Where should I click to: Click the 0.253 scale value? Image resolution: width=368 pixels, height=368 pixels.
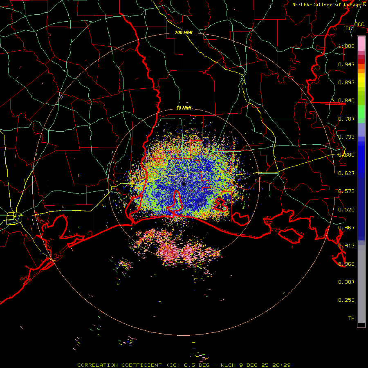[x=346, y=300]
